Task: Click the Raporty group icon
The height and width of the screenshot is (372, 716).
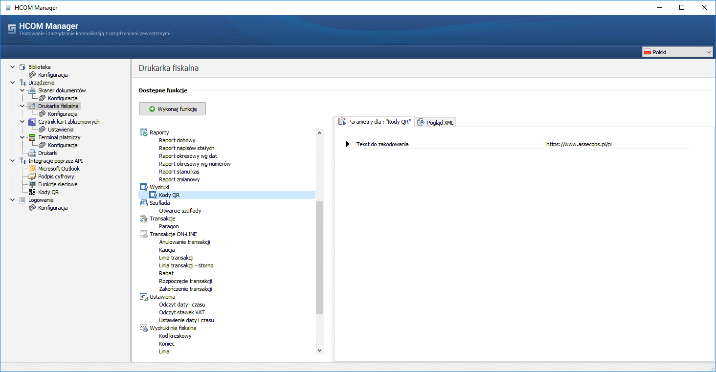Action: [144, 132]
